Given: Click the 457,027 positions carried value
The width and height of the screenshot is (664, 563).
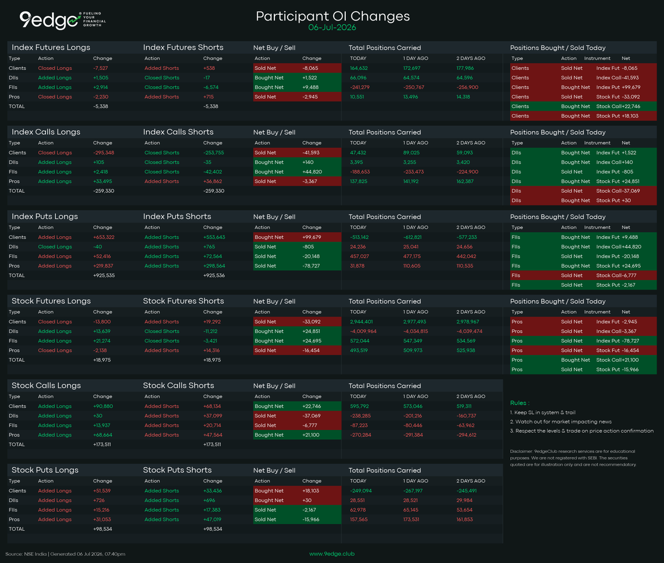Looking at the screenshot, I should coord(359,257).
